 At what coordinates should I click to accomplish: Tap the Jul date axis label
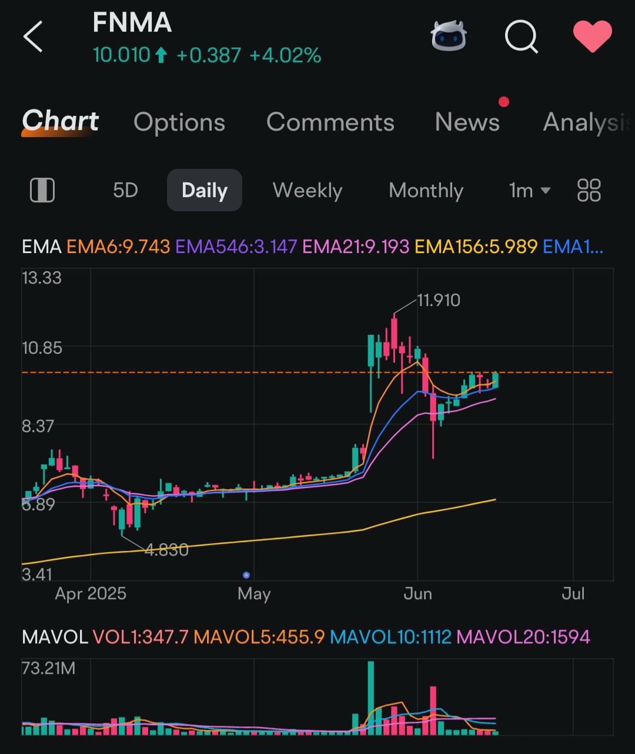click(x=573, y=593)
